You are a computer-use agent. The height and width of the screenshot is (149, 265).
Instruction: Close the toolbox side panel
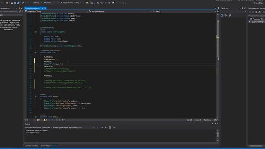(x=22, y=8)
